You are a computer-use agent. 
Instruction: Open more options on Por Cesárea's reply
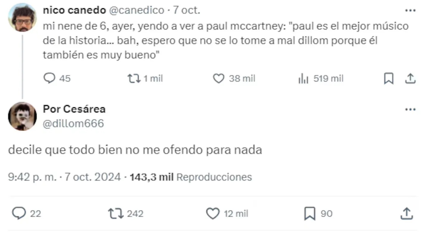410,109
